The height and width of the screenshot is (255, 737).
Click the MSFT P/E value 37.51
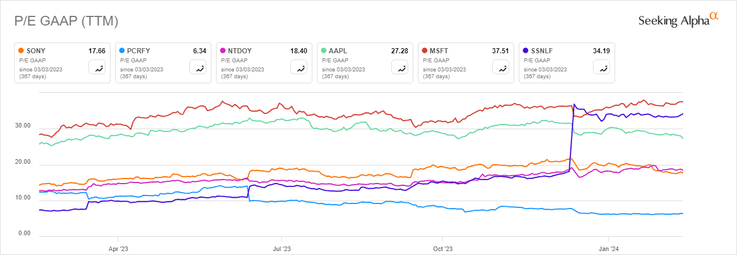[500, 50]
